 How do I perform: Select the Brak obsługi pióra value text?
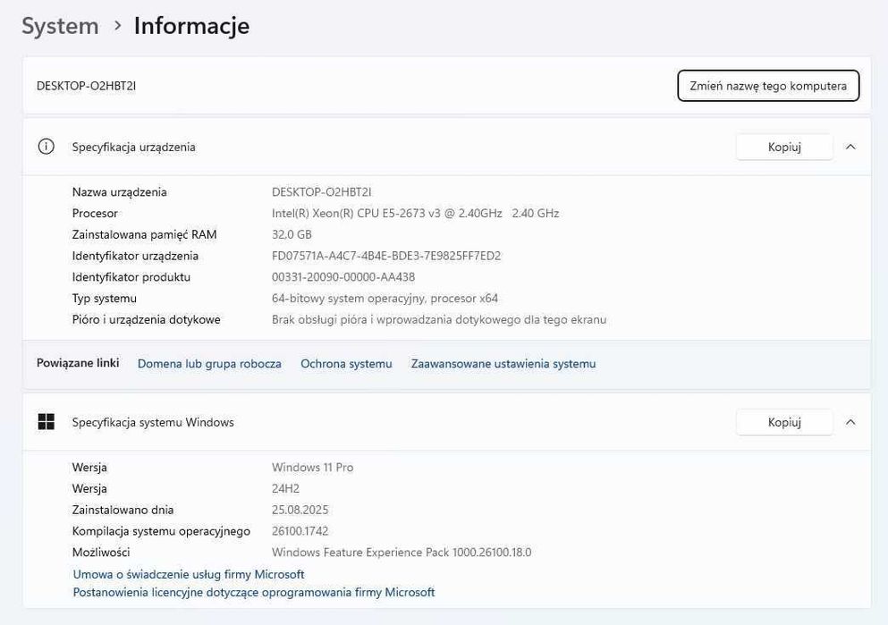(x=439, y=319)
